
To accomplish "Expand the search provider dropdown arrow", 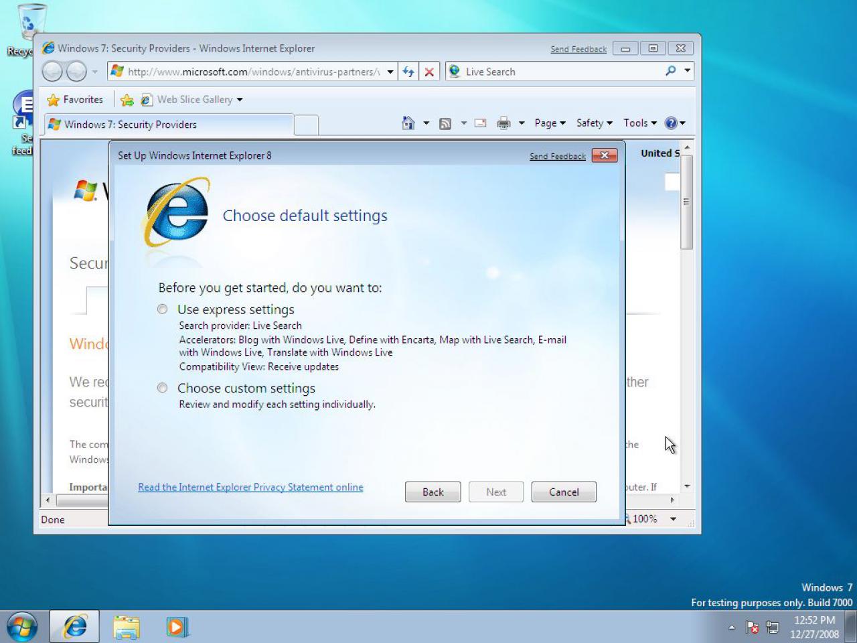I will 687,71.
